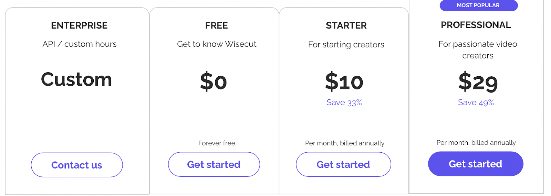
Task: Click the Contact us button
Action: pyautogui.click(x=77, y=165)
